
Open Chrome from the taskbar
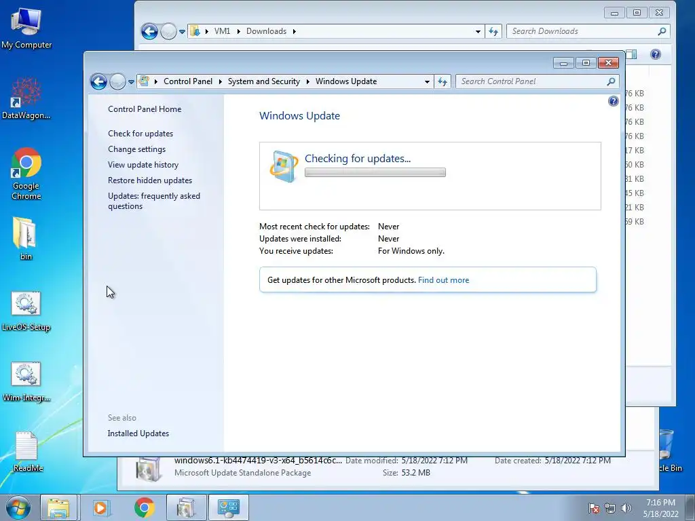coord(144,507)
